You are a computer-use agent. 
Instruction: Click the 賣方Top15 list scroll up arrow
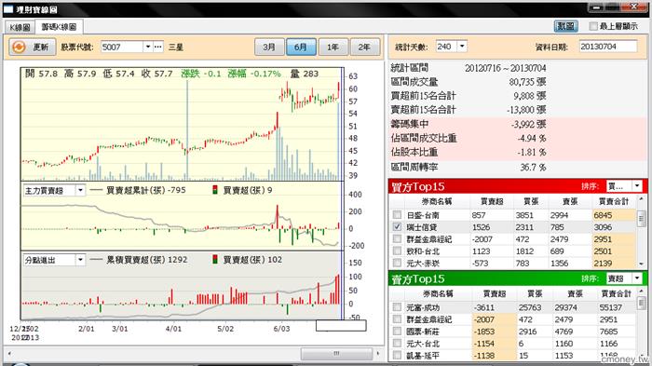tap(641, 291)
